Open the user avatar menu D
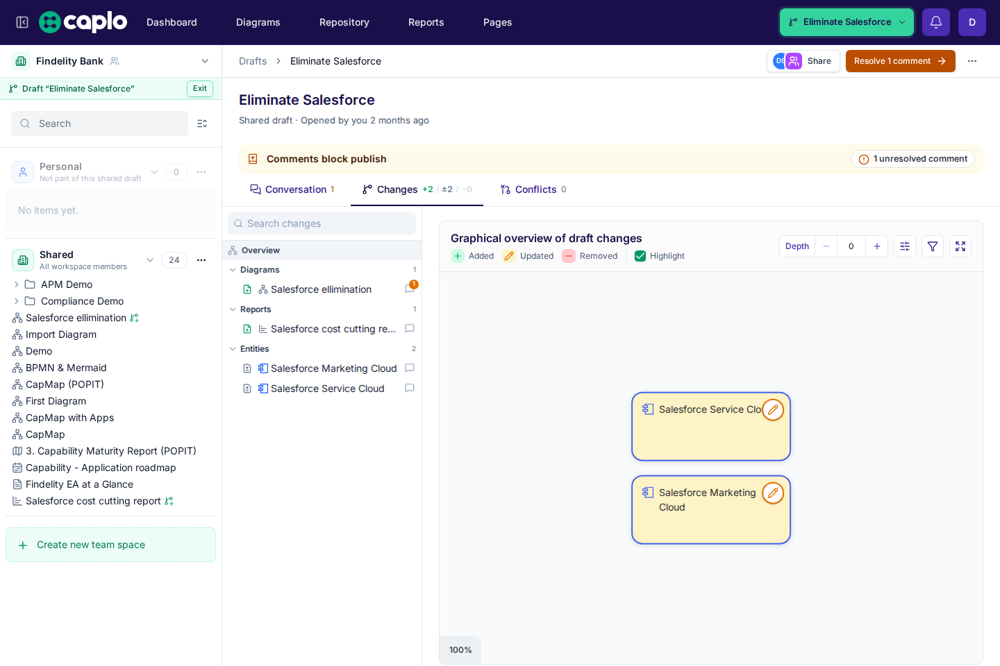The height and width of the screenshot is (666, 1000). 972,22
